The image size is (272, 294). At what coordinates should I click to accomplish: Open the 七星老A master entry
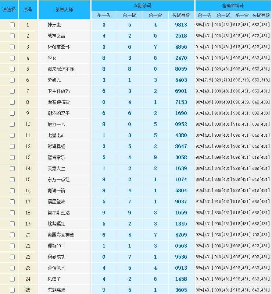pos(55,135)
